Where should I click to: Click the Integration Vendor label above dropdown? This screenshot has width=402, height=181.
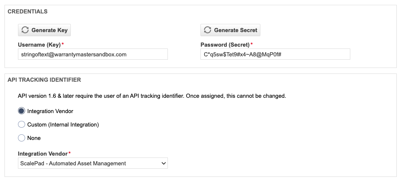[x=43, y=154]
